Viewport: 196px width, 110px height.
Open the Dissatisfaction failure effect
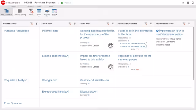coord(89,92)
